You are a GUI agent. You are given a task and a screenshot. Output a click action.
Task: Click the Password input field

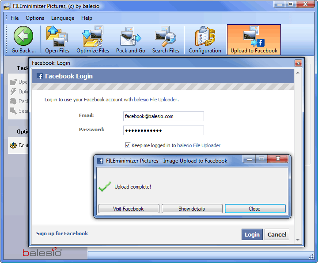click(163, 130)
